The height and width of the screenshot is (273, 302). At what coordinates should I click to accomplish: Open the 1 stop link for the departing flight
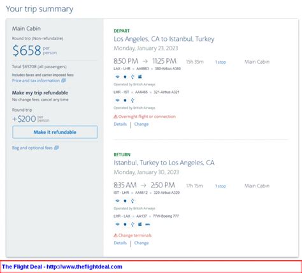(x=220, y=62)
